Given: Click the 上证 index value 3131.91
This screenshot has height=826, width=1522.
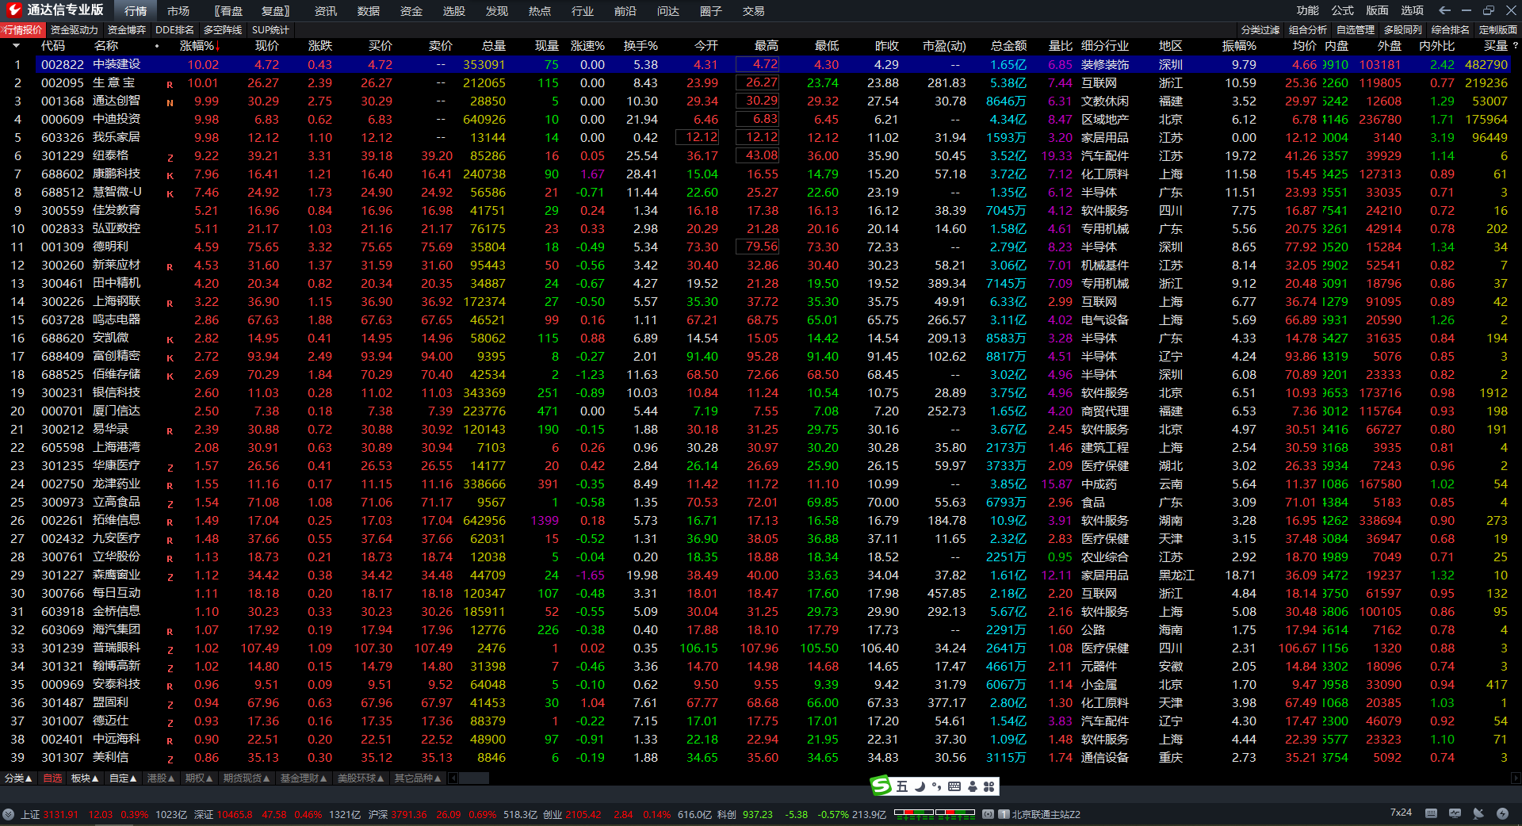Looking at the screenshot, I should (x=61, y=814).
